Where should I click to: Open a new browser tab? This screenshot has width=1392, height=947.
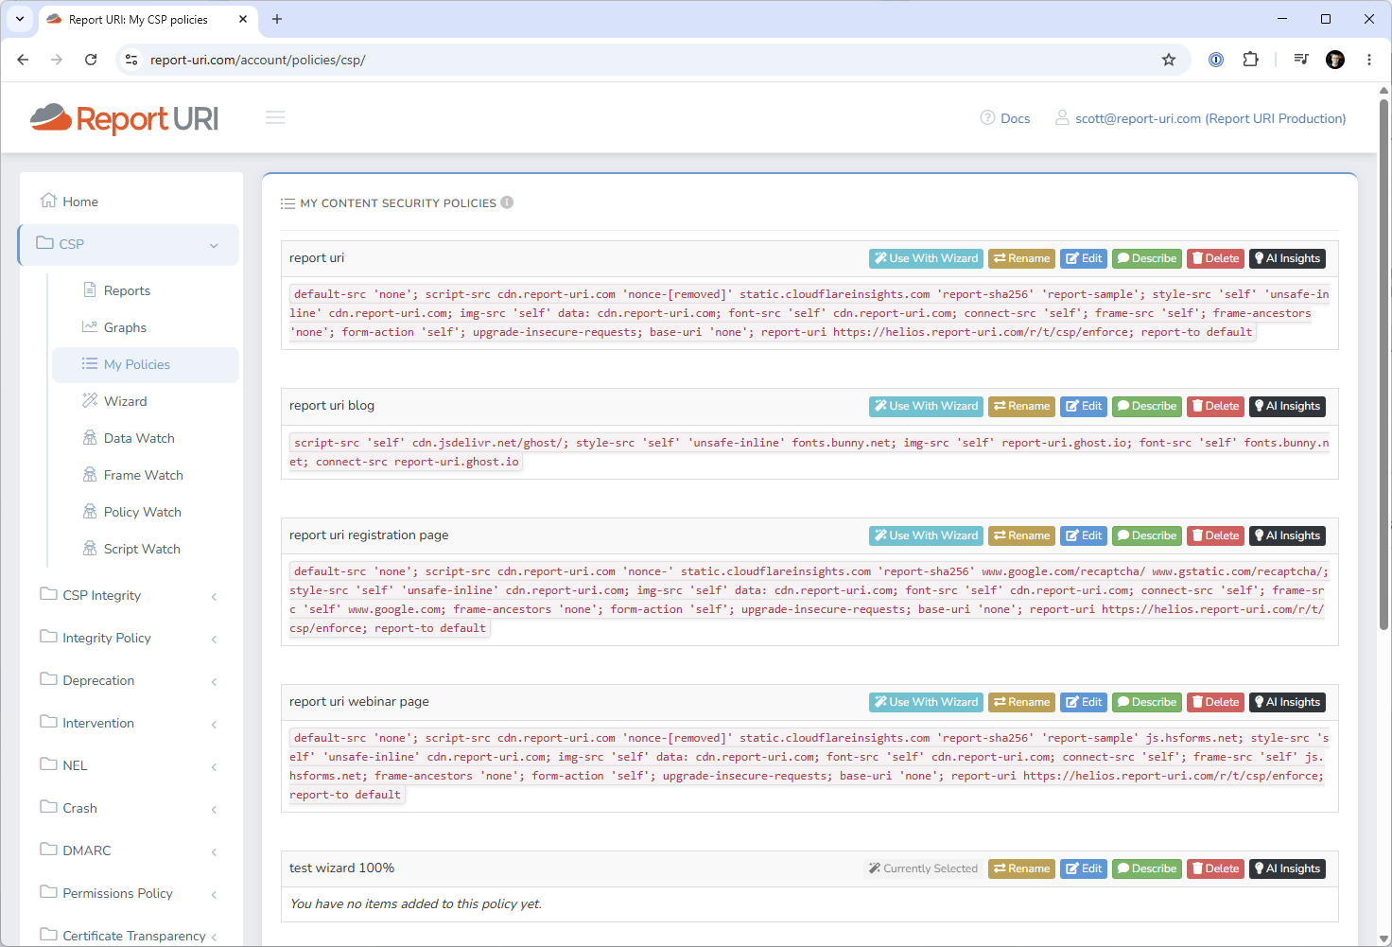(x=277, y=19)
